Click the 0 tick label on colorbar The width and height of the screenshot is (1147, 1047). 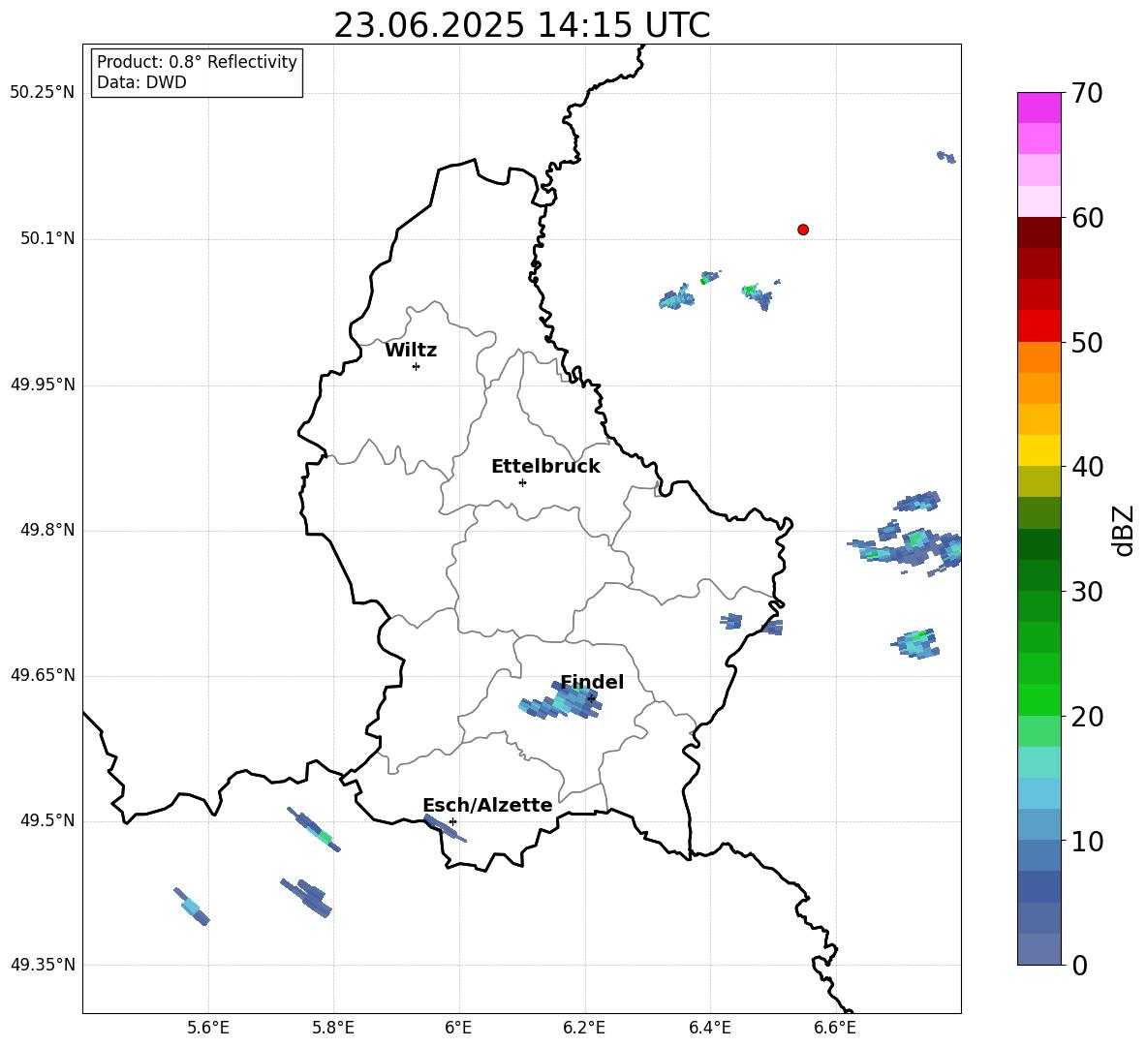pos(1080,965)
